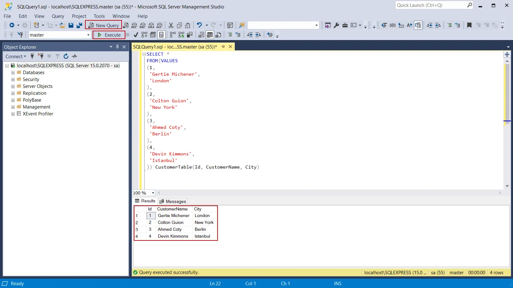Viewport: 513px width, 288px height.
Task: Collapse the localhost\SQLEXPRESS server node
Action: 7,66
